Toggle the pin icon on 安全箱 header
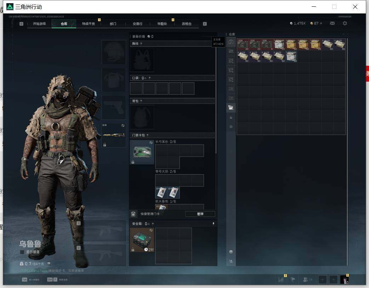Image resolution: width=369 pixels, height=288 pixels. coord(214,224)
